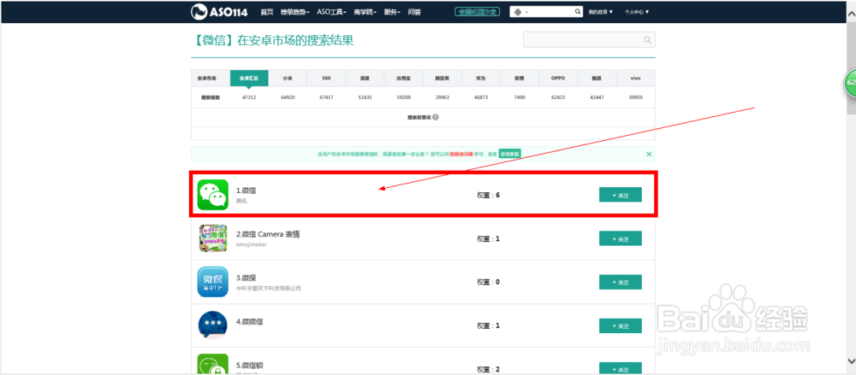Switch to the 豌豆荚 market tab
The width and height of the screenshot is (856, 375).
coord(443,79)
